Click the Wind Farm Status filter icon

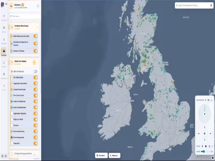coord(12,63)
